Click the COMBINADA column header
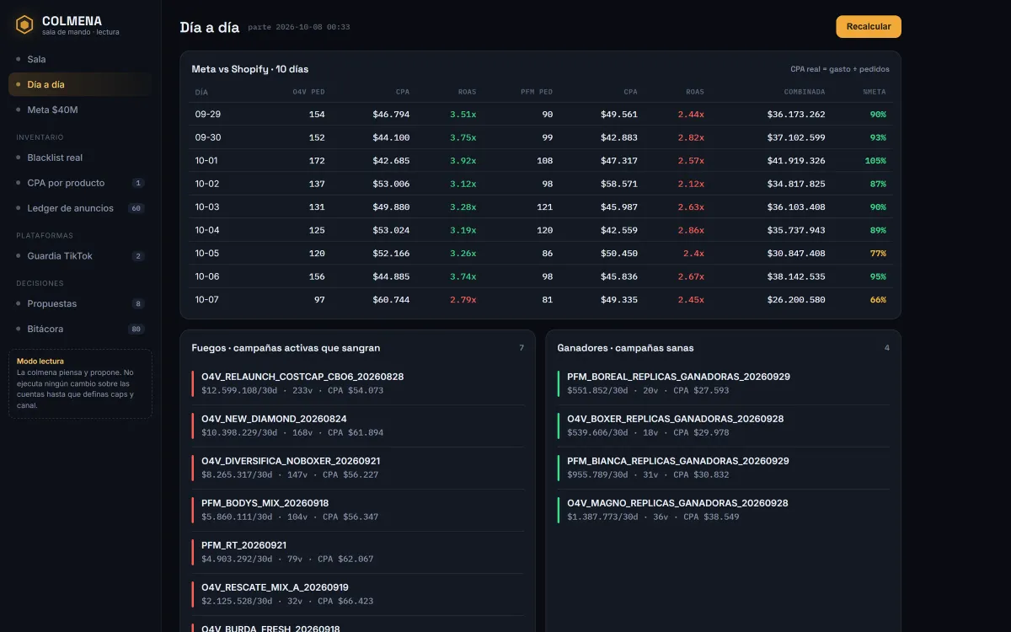The image size is (1011, 632). click(805, 92)
